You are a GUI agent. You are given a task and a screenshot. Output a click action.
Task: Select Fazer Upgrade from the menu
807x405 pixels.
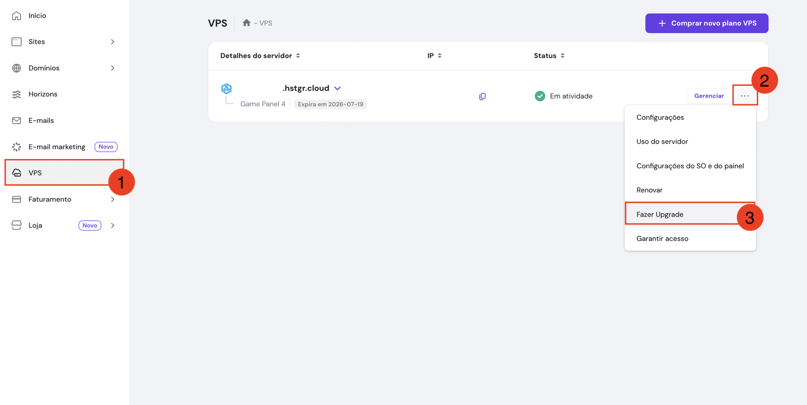660,214
